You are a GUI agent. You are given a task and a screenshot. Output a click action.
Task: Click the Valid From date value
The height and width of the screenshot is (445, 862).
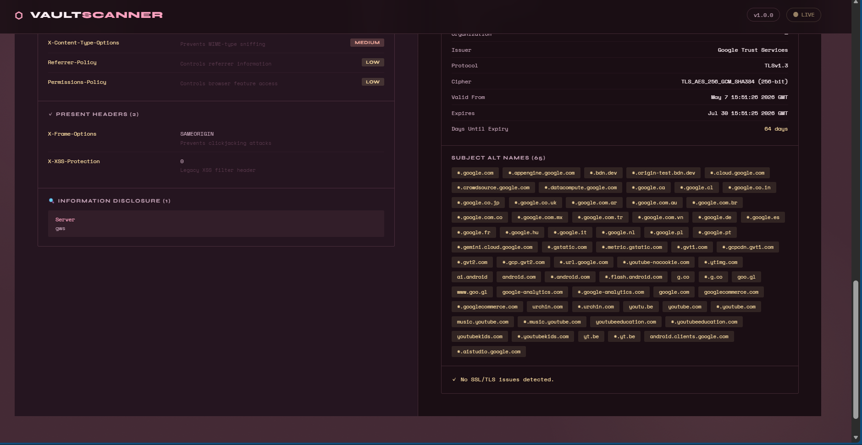click(749, 97)
